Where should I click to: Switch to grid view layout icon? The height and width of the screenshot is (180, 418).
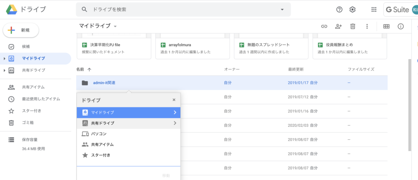tap(386, 26)
